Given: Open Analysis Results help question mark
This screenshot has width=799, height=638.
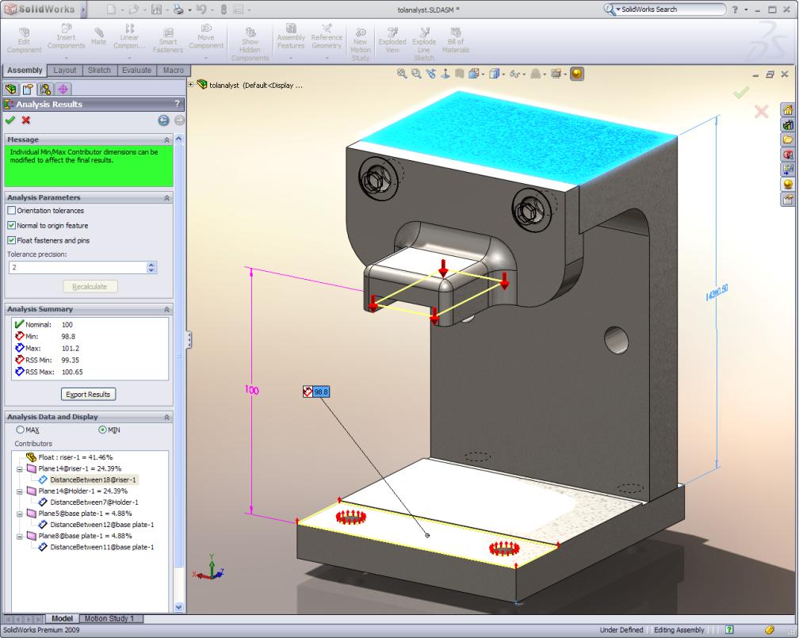Looking at the screenshot, I should click(178, 104).
